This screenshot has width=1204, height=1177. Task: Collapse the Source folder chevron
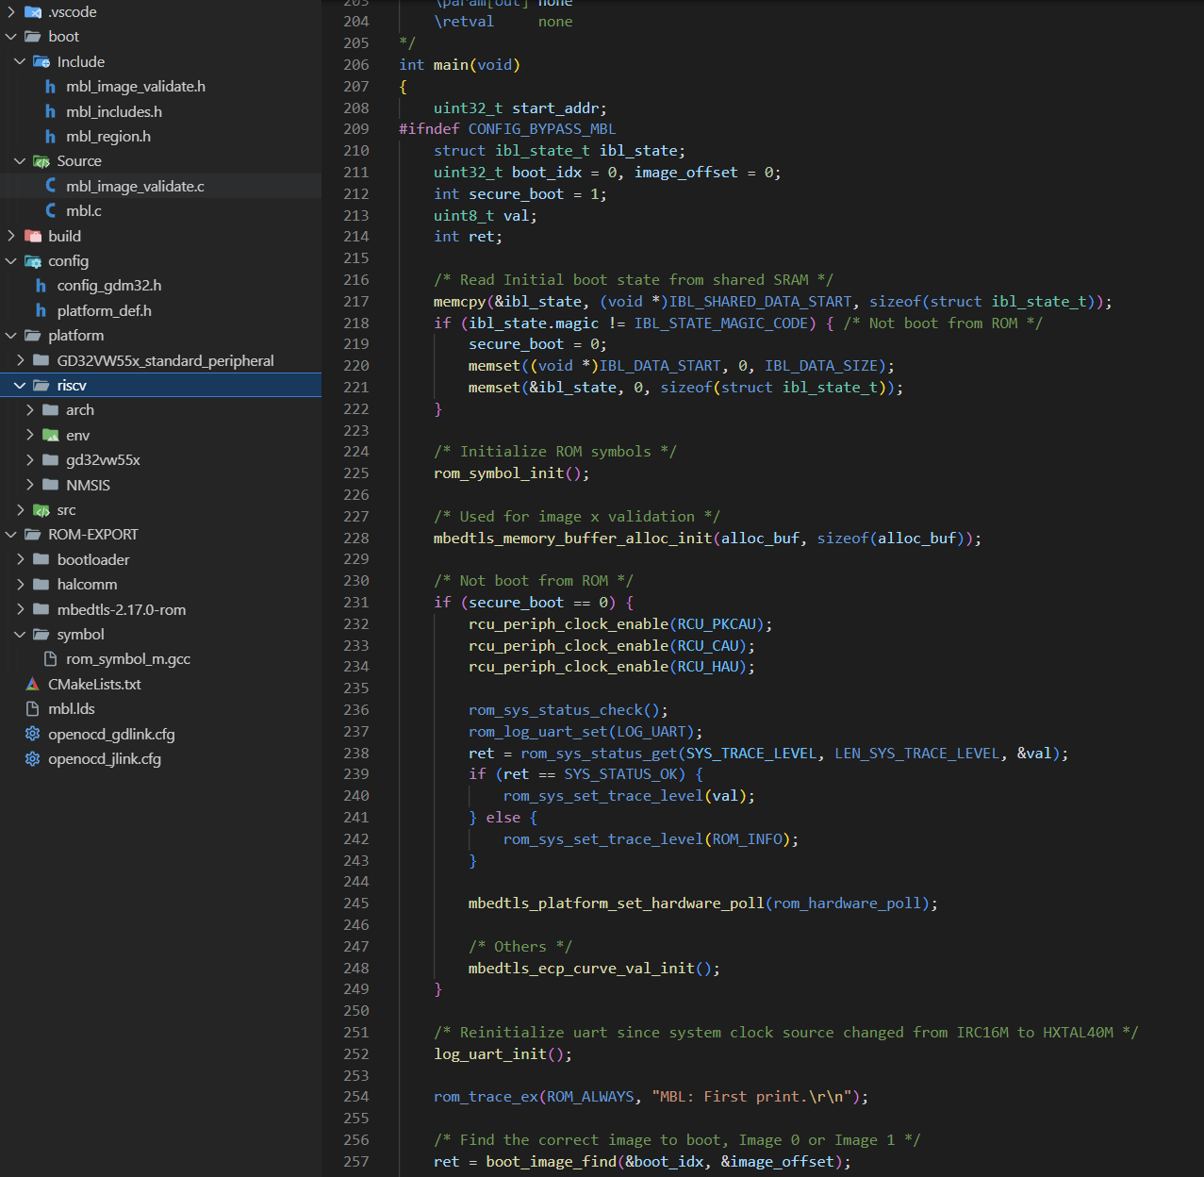[20, 161]
